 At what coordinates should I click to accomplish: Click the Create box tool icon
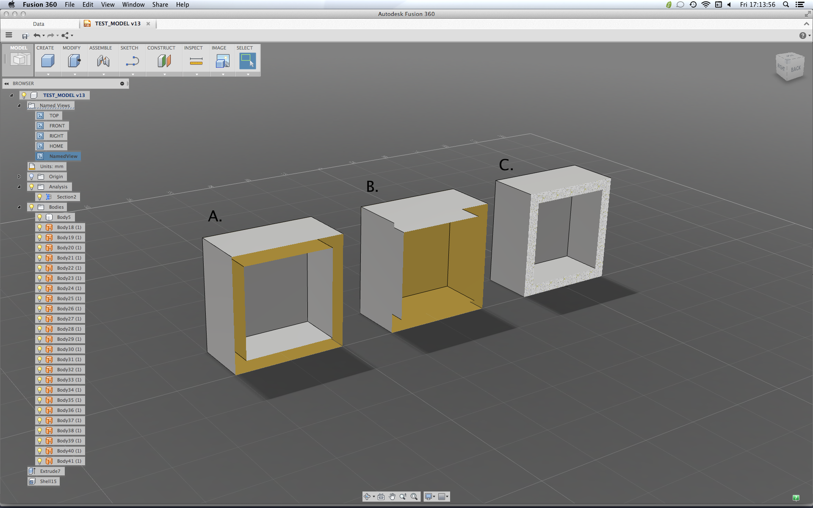[47, 61]
